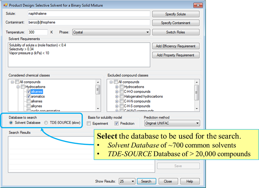Check Halogenated hydrocarbons in Excluded classes
This screenshot has height=188, width=259.
122,96
